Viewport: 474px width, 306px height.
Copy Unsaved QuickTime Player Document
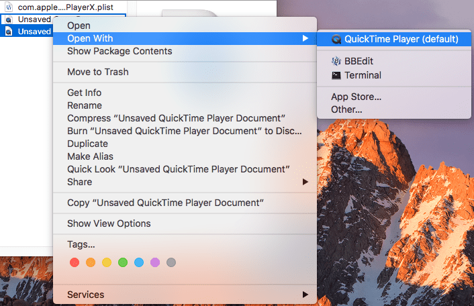[x=185, y=203]
